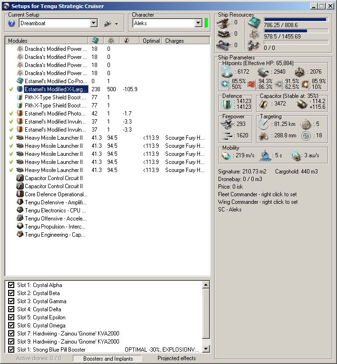Screen dimensions: 337x364
Task: Open the Current Setup dropdown arrow
Action: click(x=93, y=23)
